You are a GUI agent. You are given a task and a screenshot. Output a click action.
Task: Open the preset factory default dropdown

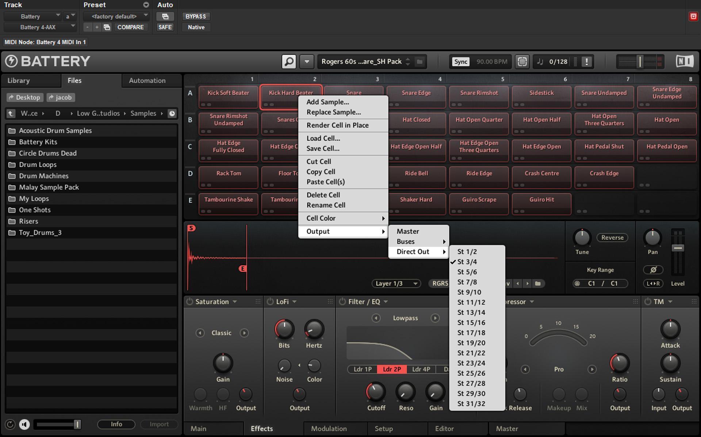click(115, 16)
